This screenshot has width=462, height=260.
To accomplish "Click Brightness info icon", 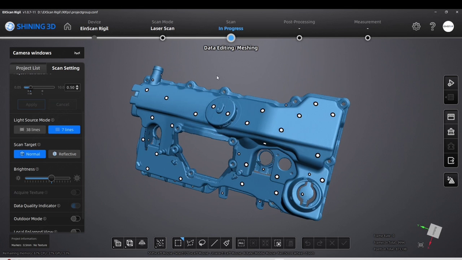I will (37, 169).
